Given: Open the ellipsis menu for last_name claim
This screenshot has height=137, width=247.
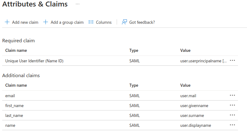Looking at the screenshot, I should coord(232,115).
